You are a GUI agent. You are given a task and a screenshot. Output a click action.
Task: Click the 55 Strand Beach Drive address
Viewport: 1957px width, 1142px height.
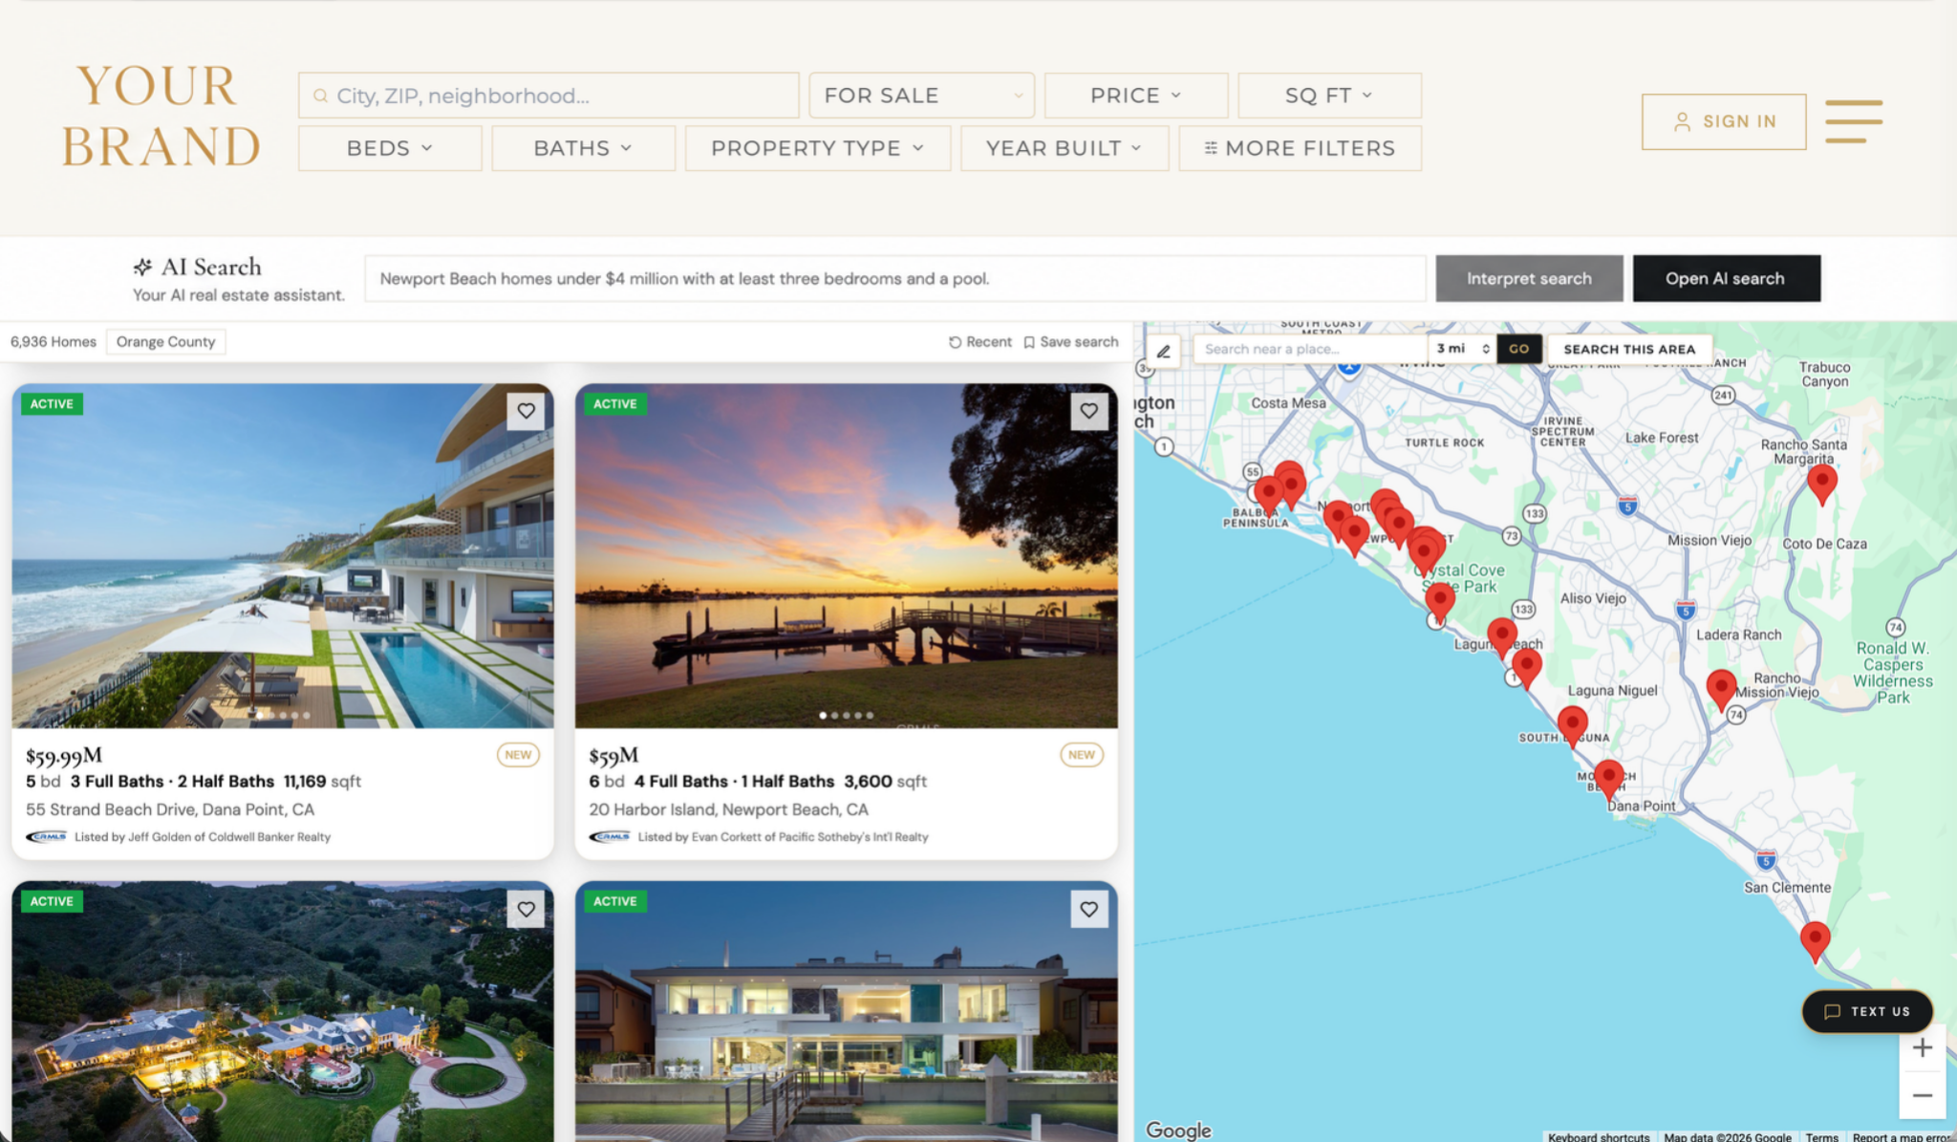click(170, 809)
